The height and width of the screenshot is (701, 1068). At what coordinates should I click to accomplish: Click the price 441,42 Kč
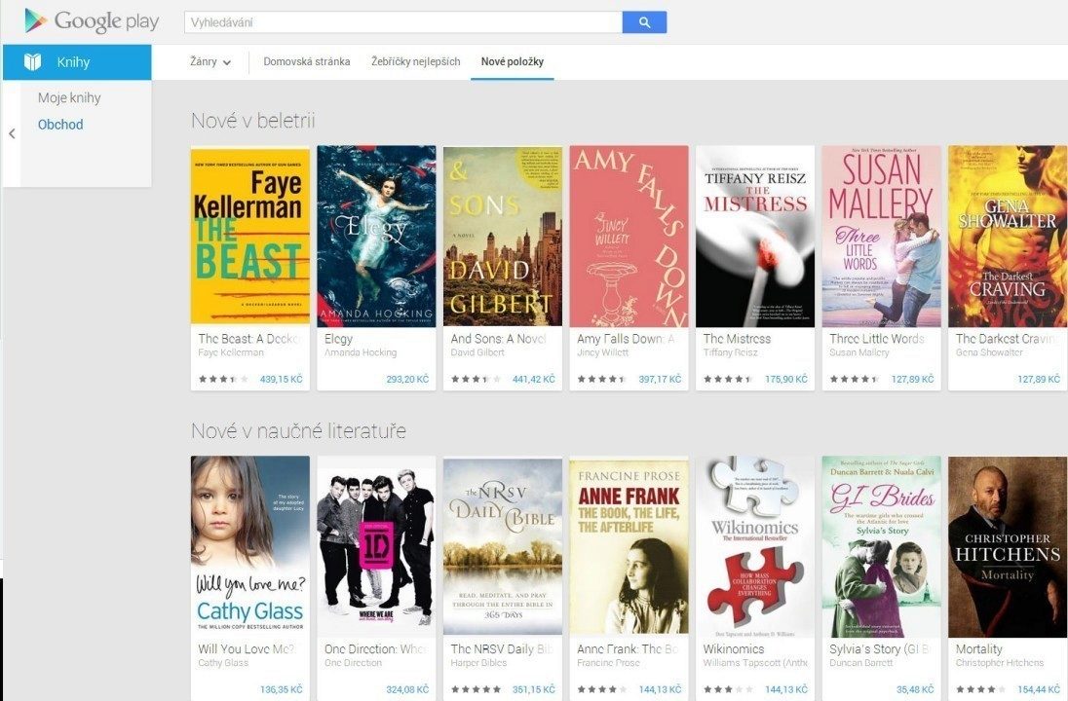click(533, 379)
